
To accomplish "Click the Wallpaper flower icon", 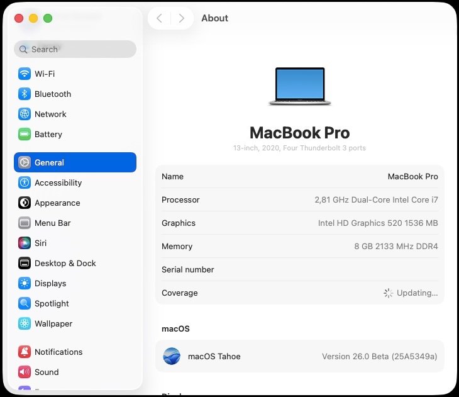I will pos(25,323).
